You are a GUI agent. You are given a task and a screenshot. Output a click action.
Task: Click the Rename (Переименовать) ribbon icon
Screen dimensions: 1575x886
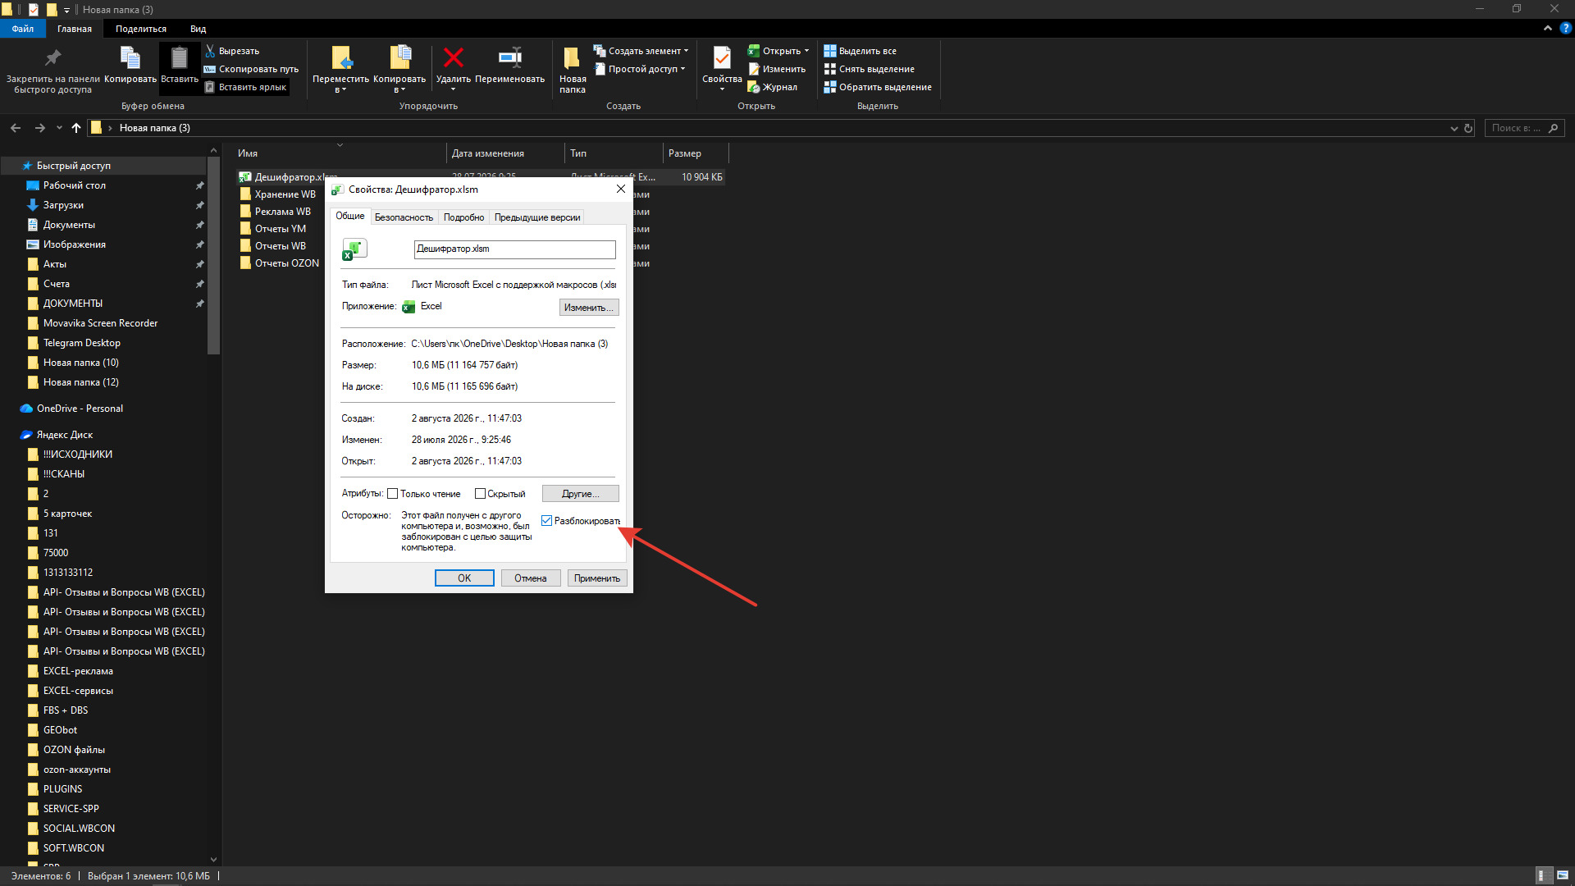tap(509, 57)
